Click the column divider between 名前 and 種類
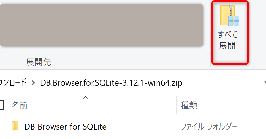This screenshot has height=139, width=266. pyautogui.click(x=177, y=105)
